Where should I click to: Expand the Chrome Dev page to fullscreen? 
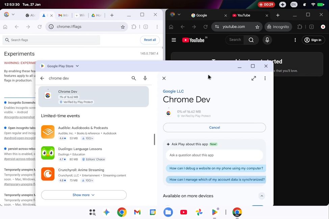click(x=254, y=78)
